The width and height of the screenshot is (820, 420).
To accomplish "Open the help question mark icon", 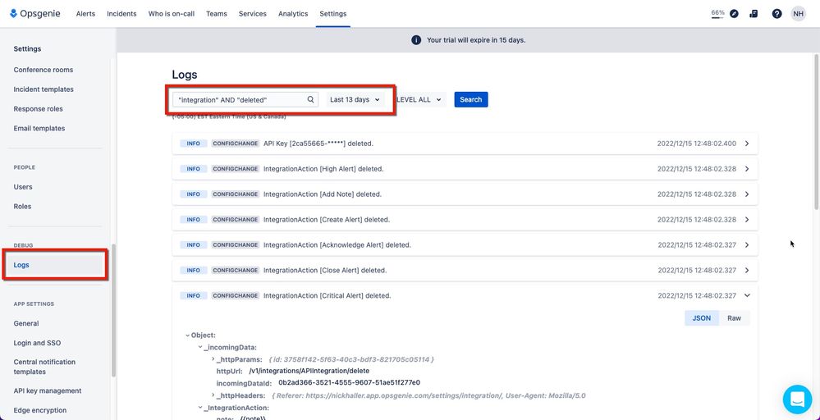I will (776, 14).
